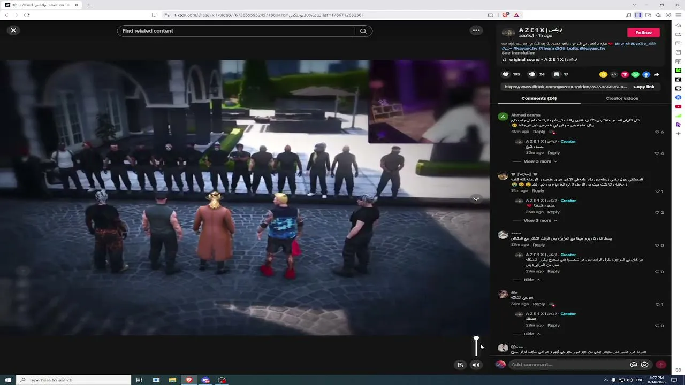The height and width of the screenshot is (385, 685).
Task: Reply to the comment posted 31m ago
Action: click(538, 190)
